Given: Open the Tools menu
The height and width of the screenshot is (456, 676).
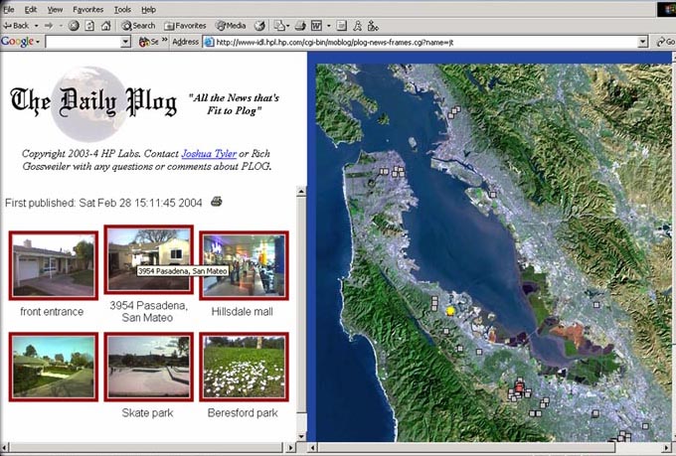Looking at the screenshot, I should (122, 9).
